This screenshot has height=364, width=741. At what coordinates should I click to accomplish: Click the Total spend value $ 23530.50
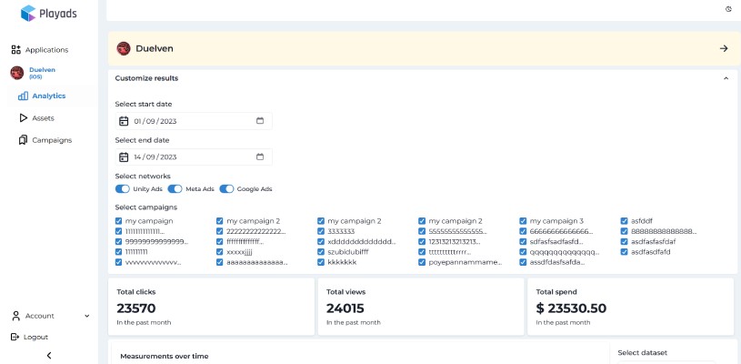click(571, 308)
